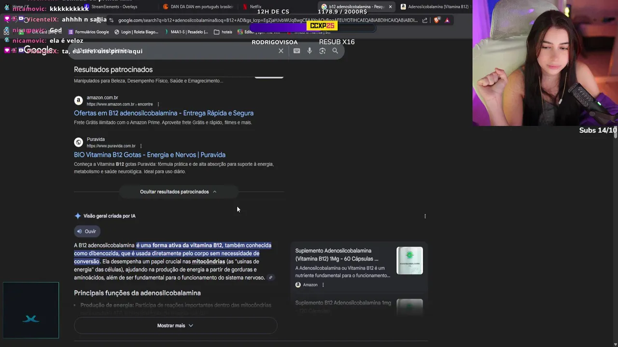Click 'Principais funções da adenosilcobalamina' heading
Image resolution: width=618 pixels, height=347 pixels.
click(x=137, y=293)
